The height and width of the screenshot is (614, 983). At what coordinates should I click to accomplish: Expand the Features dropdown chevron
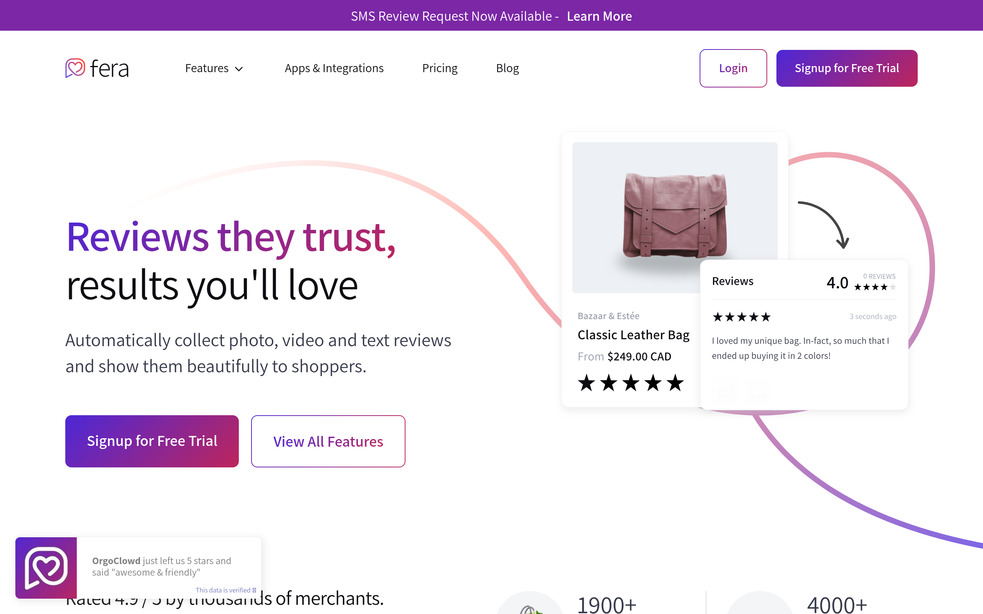point(239,69)
